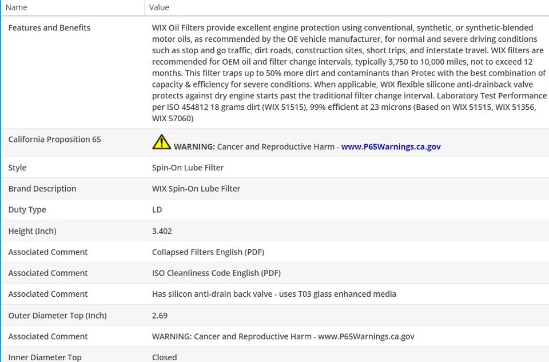The image size is (549, 362).
Task: Open Collapsed Filters English (PDF)
Action: tap(208, 252)
